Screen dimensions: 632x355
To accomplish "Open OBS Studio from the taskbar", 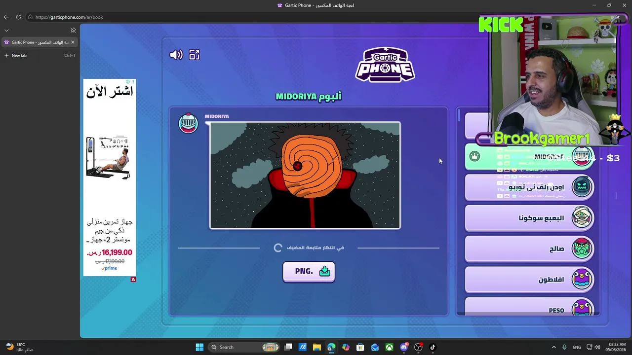I will click(x=419, y=347).
